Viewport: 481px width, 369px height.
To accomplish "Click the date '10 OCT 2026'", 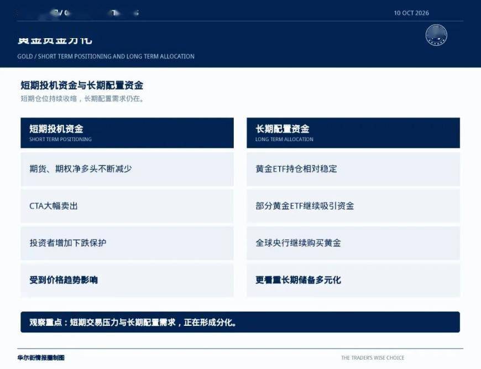I will tap(411, 13).
